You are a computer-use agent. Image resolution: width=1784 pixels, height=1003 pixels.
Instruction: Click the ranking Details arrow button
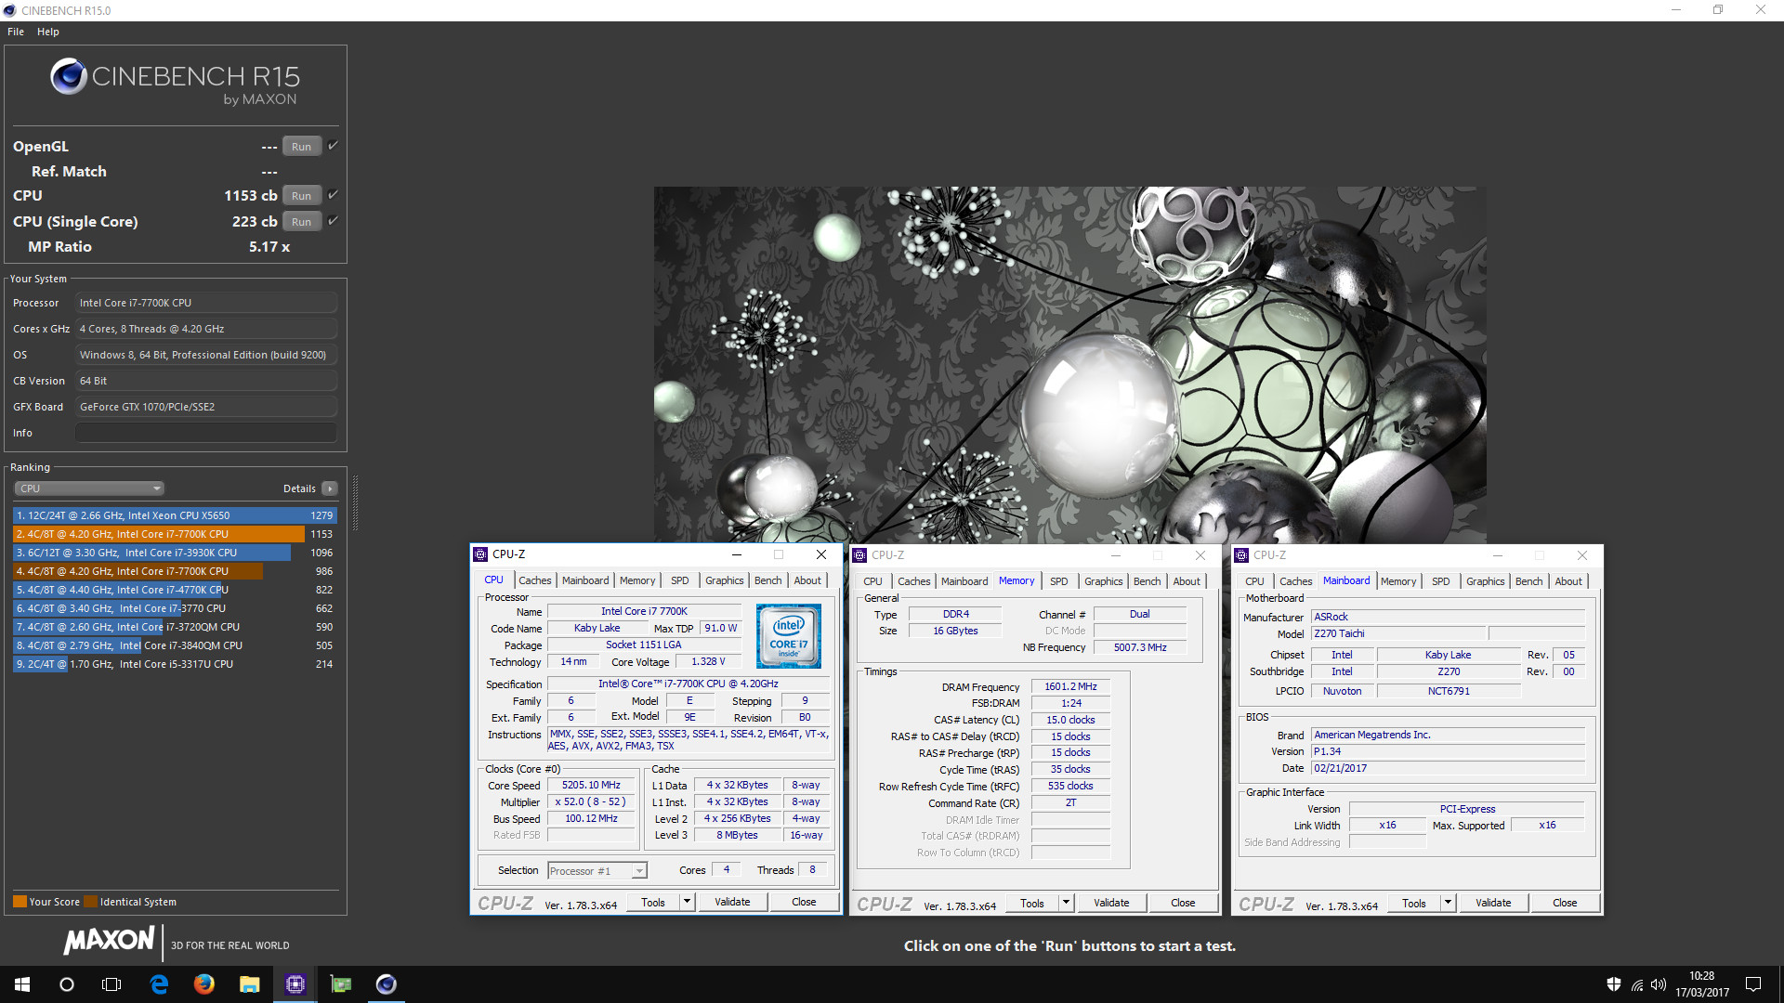[330, 488]
